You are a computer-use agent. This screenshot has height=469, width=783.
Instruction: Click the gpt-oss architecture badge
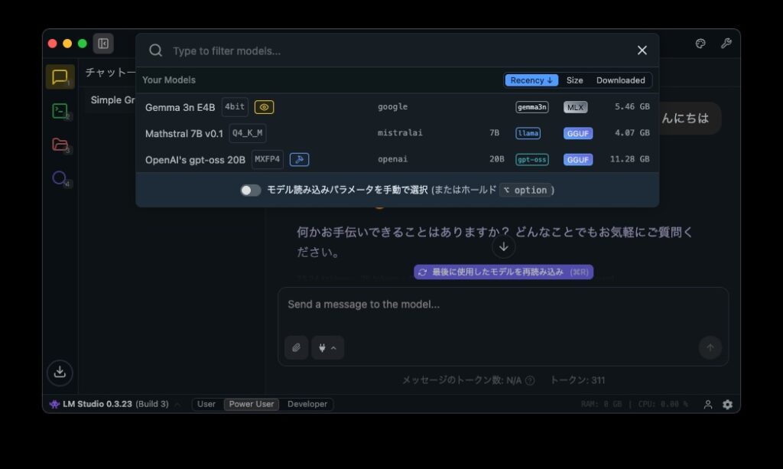click(x=532, y=160)
